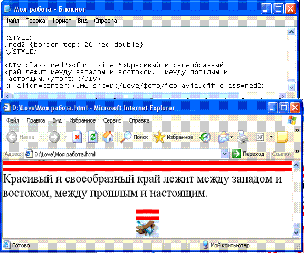The height and width of the screenshot is (253, 304).
Task: Click Notepad vertical scrollbar down arrow
Action: (291, 87)
